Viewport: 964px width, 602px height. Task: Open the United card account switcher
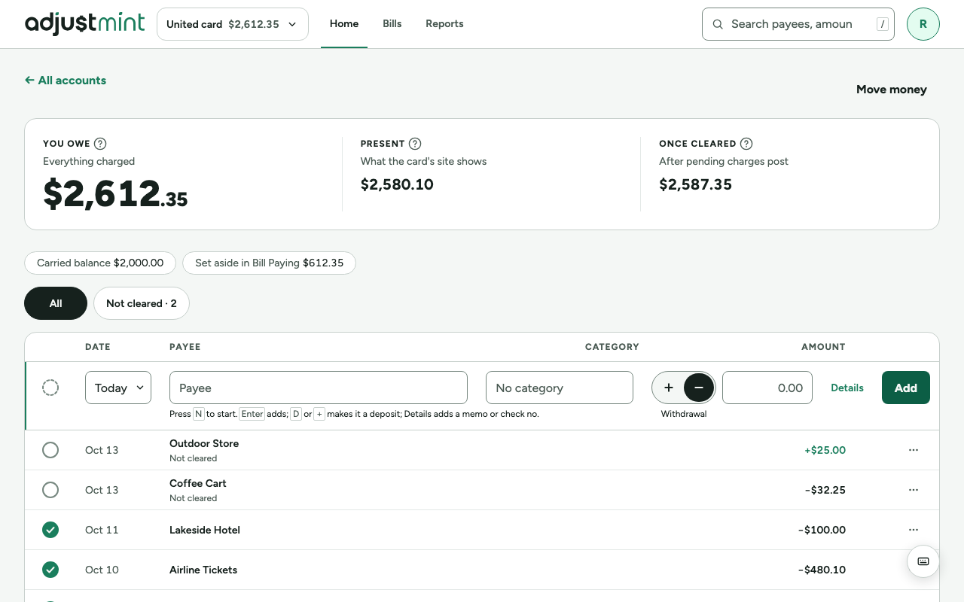(233, 24)
